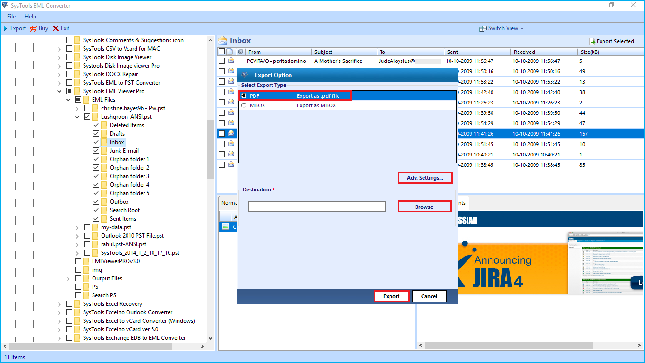Click the folder tree's scroll-right arrow
This screenshot has width=645, height=363.
coord(203,346)
